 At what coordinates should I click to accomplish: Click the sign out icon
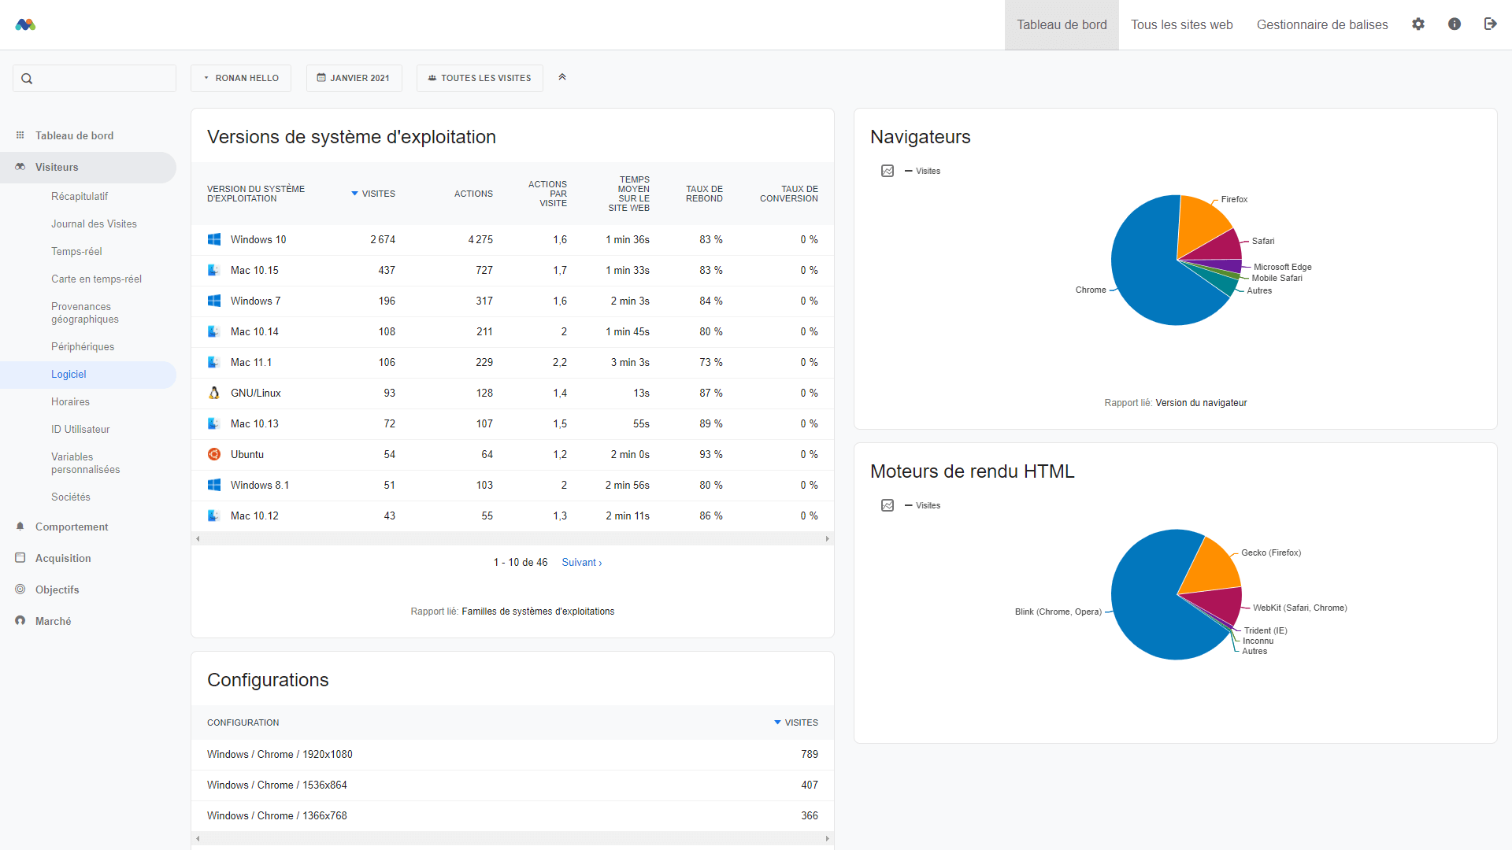1490,24
